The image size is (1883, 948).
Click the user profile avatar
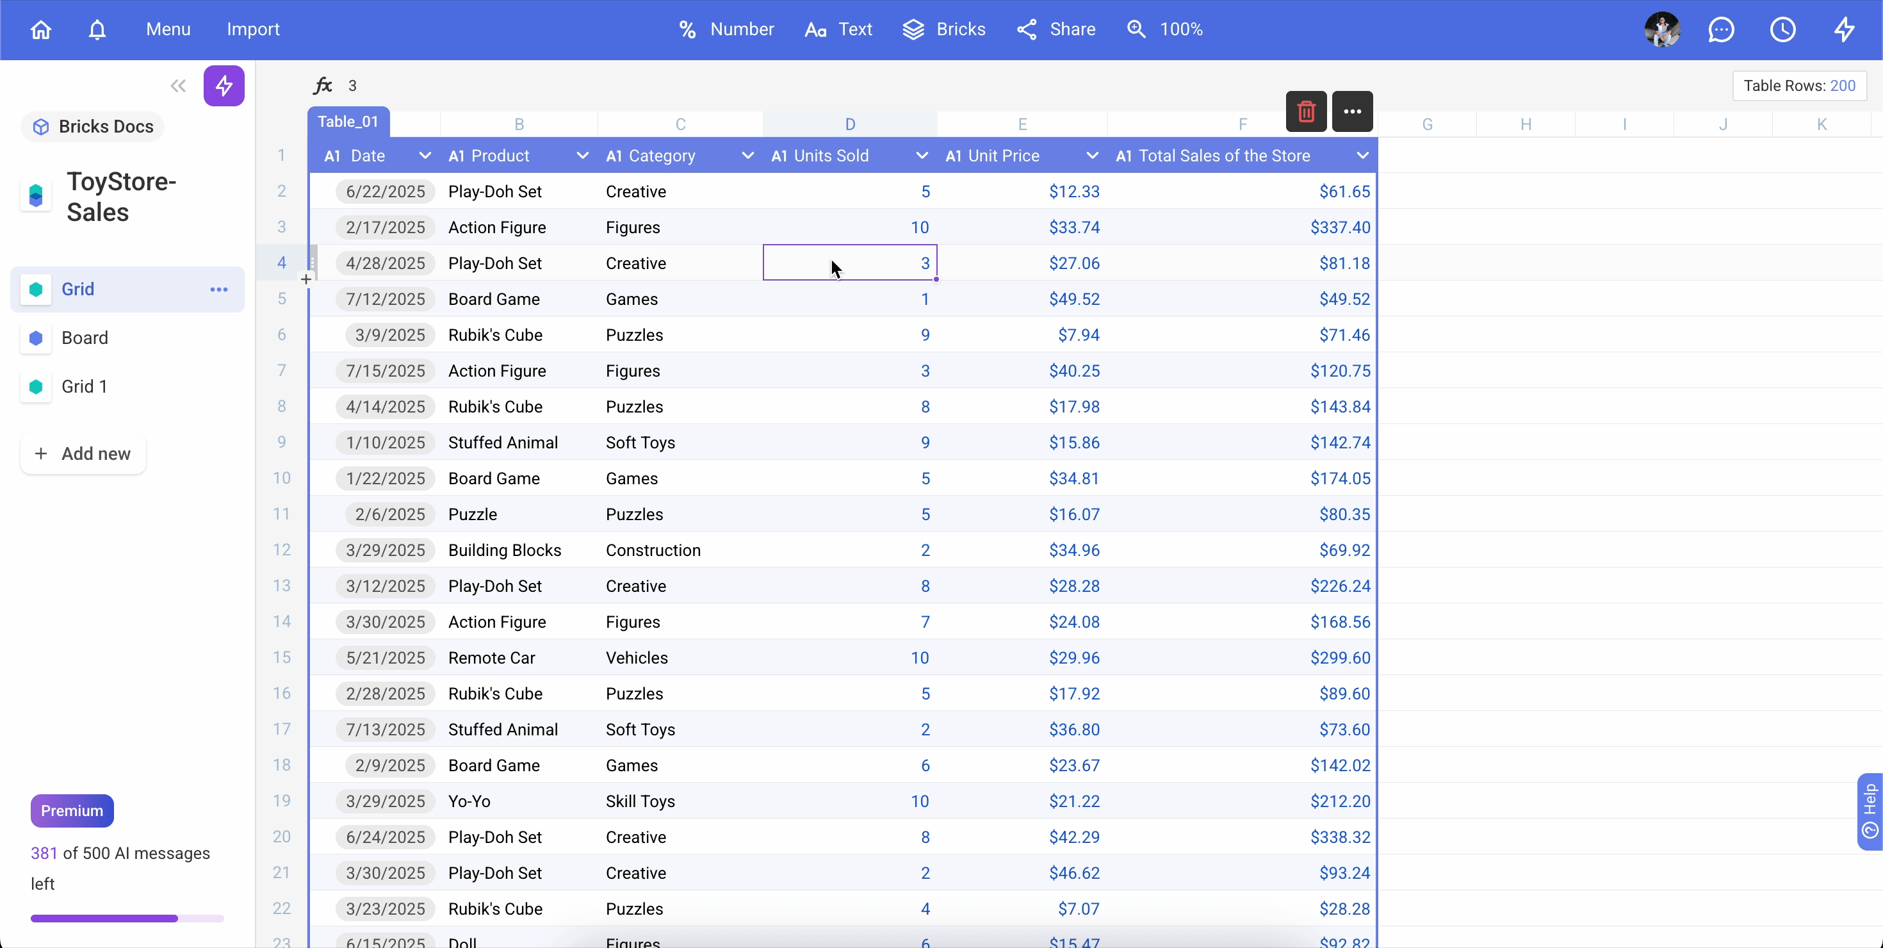point(1661,29)
